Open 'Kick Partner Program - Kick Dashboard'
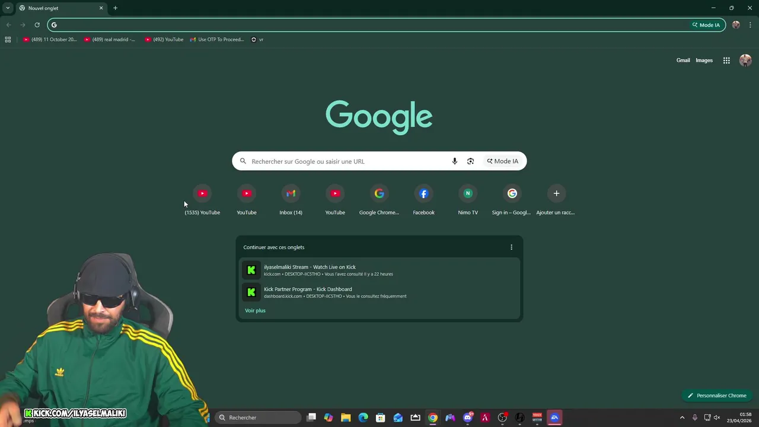Image resolution: width=759 pixels, height=427 pixels. (x=379, y=292)
